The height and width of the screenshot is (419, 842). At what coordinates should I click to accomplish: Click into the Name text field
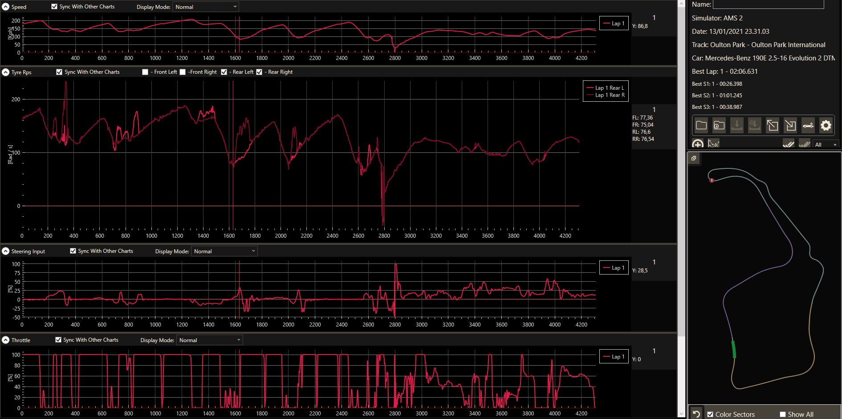[768, 4]
